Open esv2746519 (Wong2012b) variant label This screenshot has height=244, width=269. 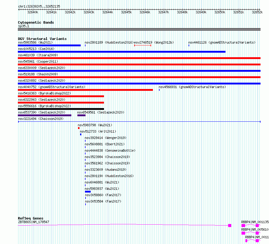154,42
